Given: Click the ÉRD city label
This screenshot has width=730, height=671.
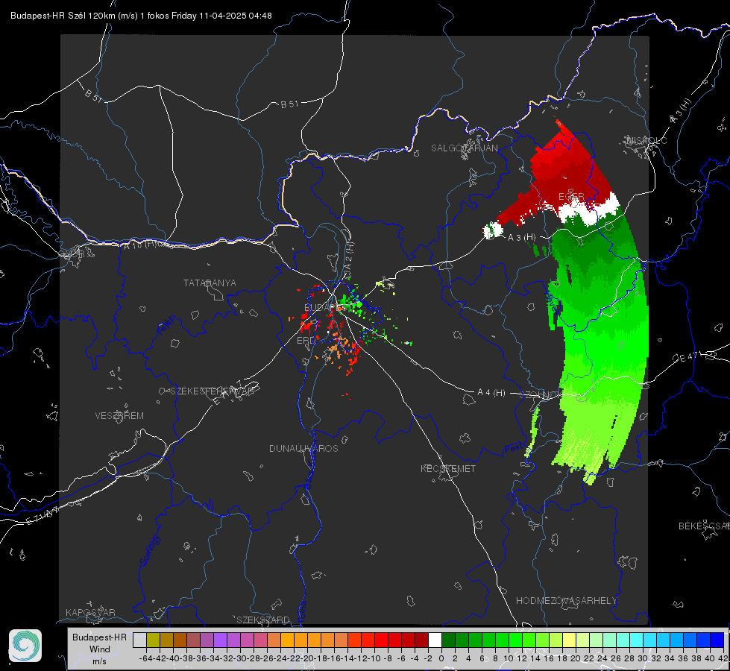Looking at the screenshot, I should (x=306, y=341).
